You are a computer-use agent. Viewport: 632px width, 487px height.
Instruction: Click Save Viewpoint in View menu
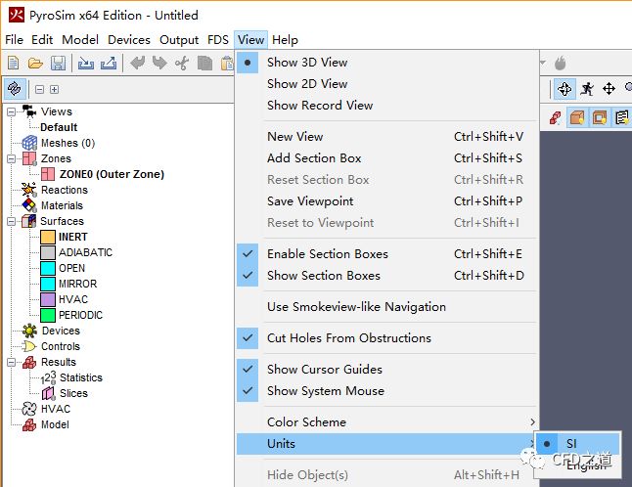(310, 201)
